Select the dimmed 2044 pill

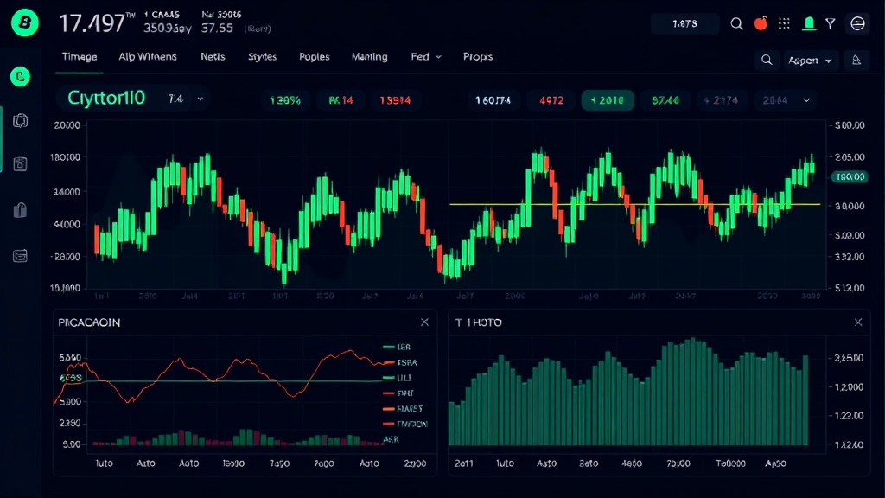[x=775, y=100]
